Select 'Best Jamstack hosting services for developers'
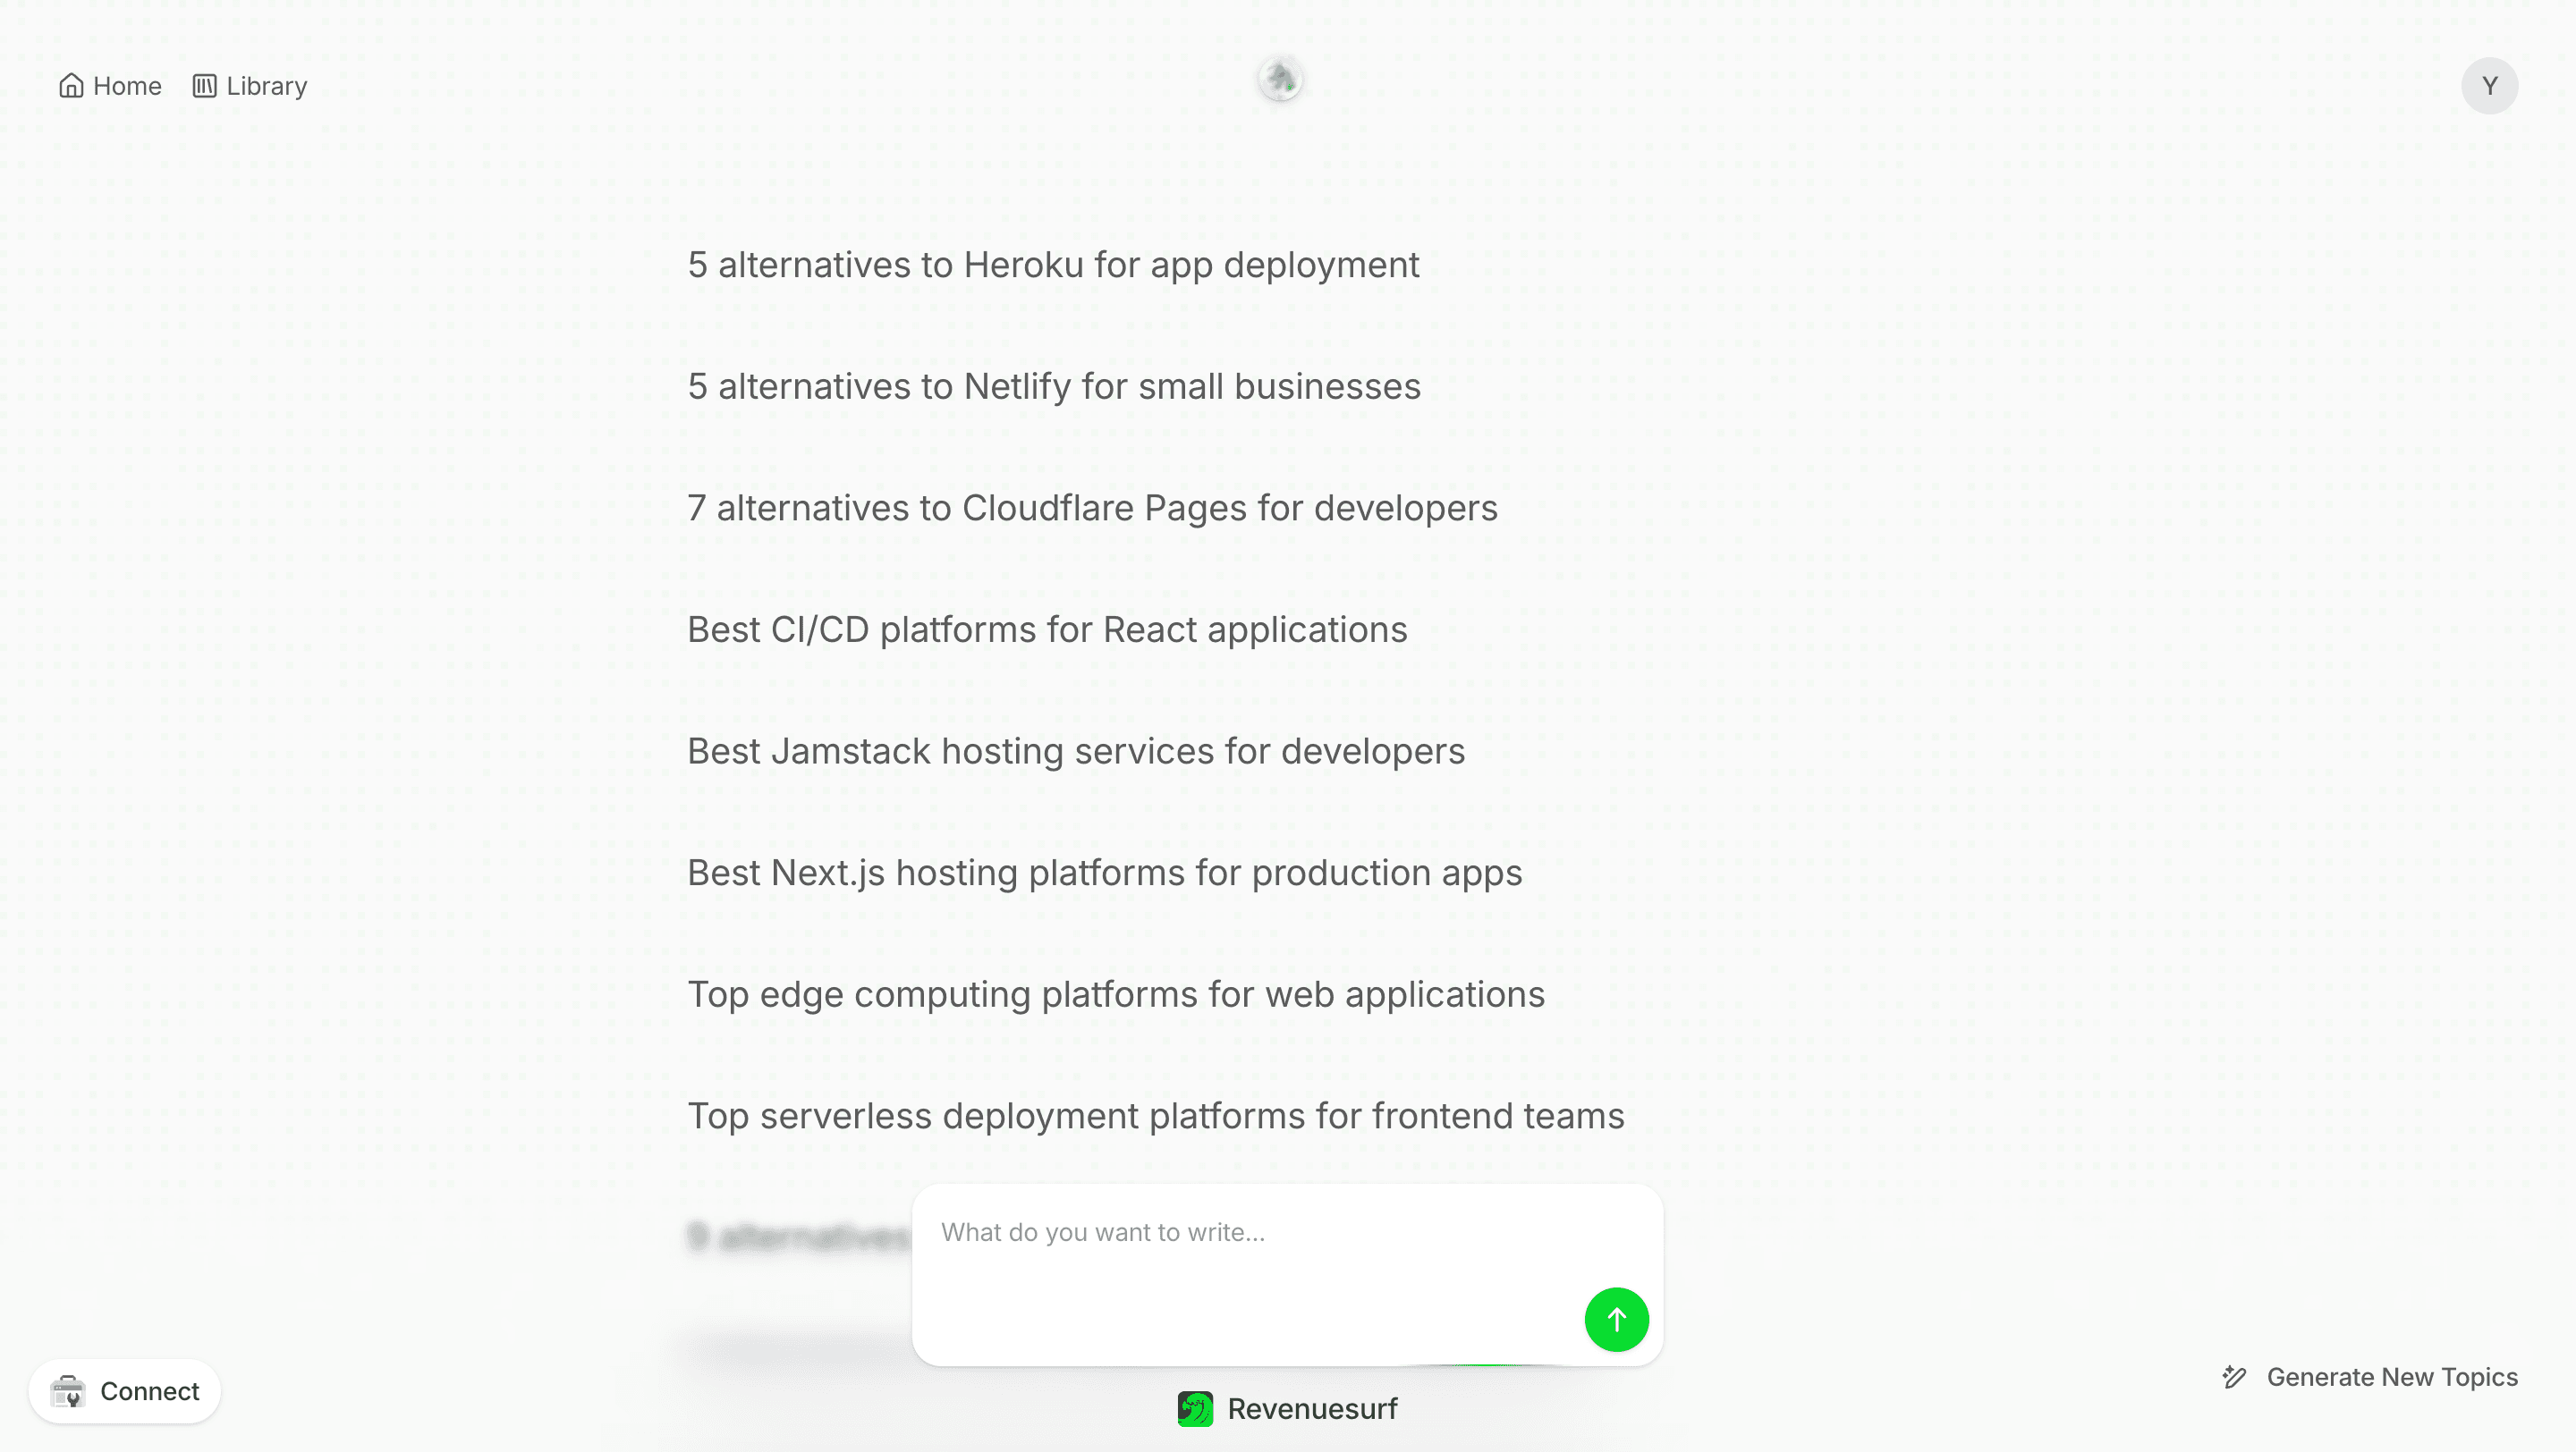This screenshot has width=2576, height=1452. pyautogui.click(x=1076, y=752)
